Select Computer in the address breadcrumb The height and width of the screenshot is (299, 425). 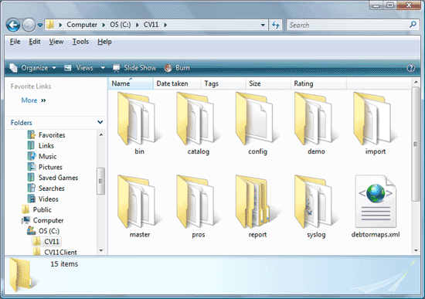[82, 25]
